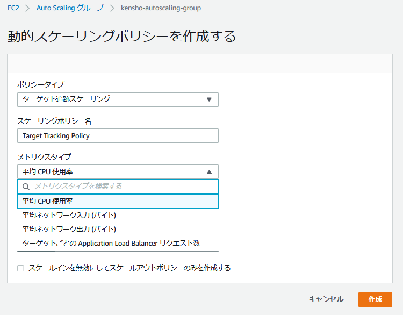
Task: Click the キャンセル button
Action: coord(326,299)
